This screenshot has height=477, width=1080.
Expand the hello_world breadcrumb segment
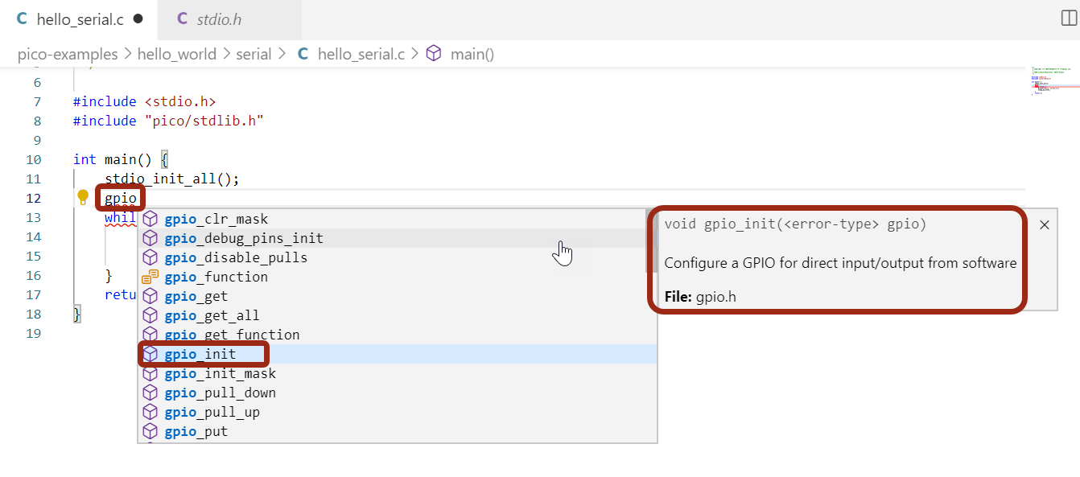pos(177,54)
